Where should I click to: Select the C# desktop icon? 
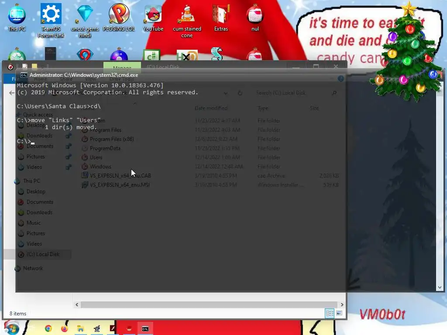coord(151,55)
